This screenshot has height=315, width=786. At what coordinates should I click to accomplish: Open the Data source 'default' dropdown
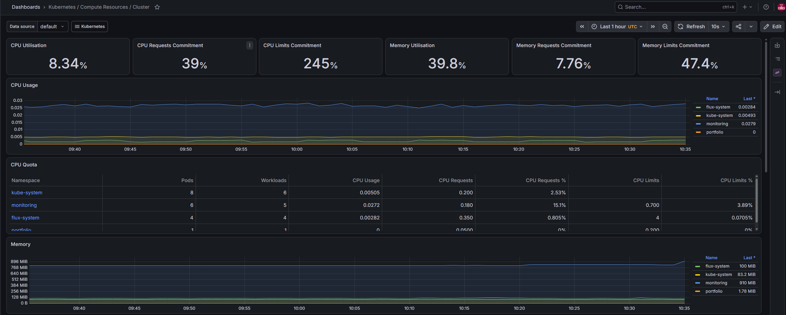coord(53,27)
